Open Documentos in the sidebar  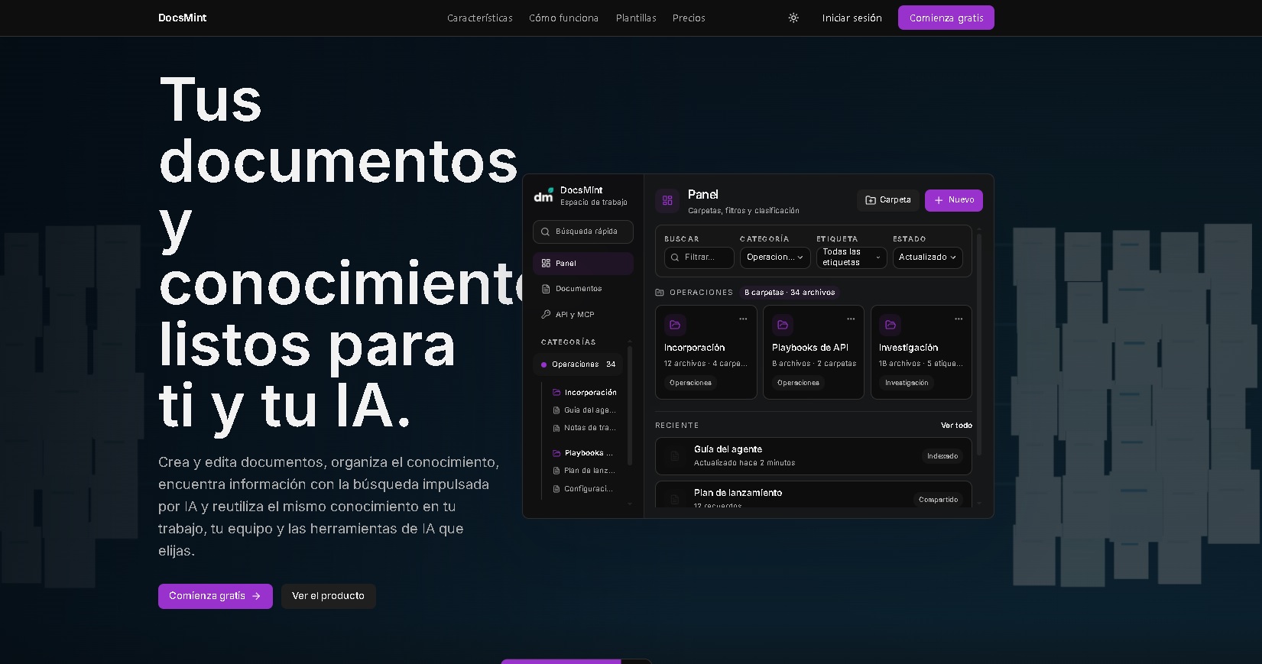tap(583, 289)
